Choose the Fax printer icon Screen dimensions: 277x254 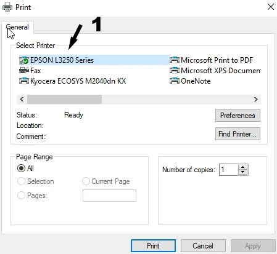tap(24, 71)
